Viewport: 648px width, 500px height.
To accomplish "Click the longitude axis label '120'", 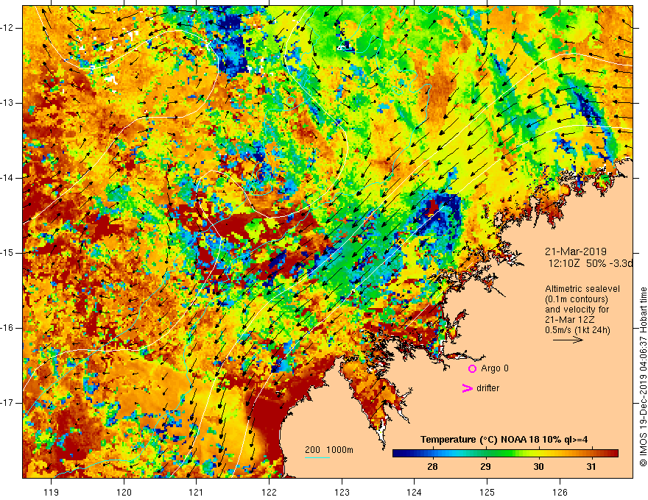I will click(x=124, y=492).
